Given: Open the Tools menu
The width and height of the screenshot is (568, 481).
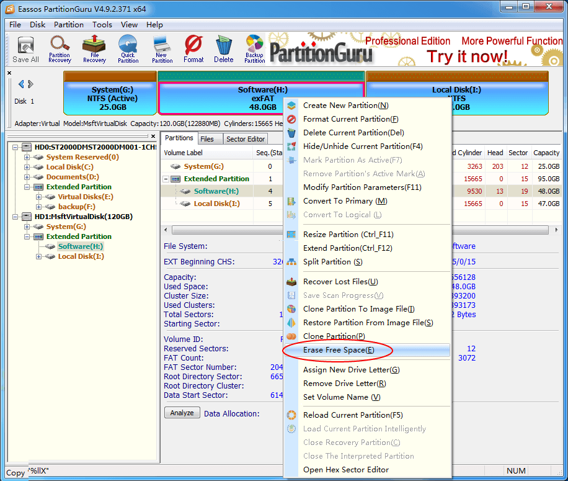Looking at the screenshot, I should coord(102,25).
